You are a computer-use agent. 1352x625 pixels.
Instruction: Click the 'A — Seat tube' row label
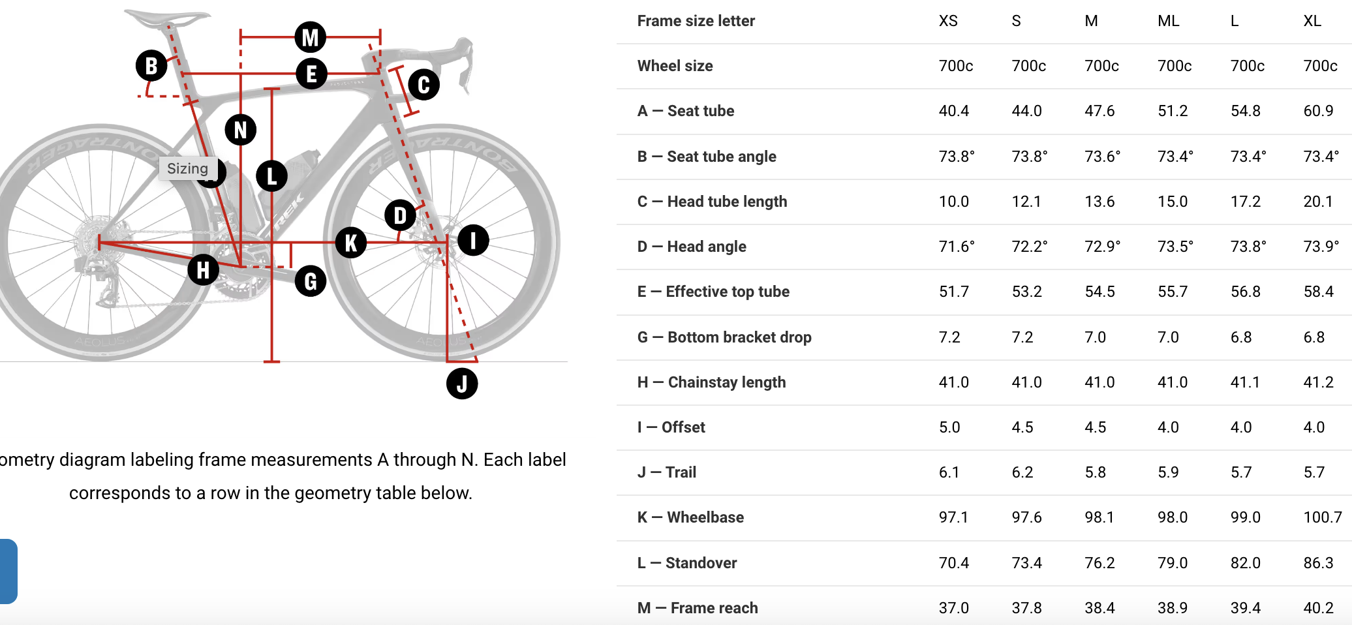[x=686, y=111]
